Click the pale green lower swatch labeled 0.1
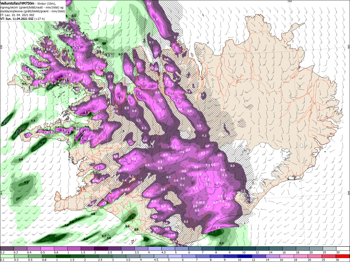This screenshot has height=262, width=350. point(7,256)
